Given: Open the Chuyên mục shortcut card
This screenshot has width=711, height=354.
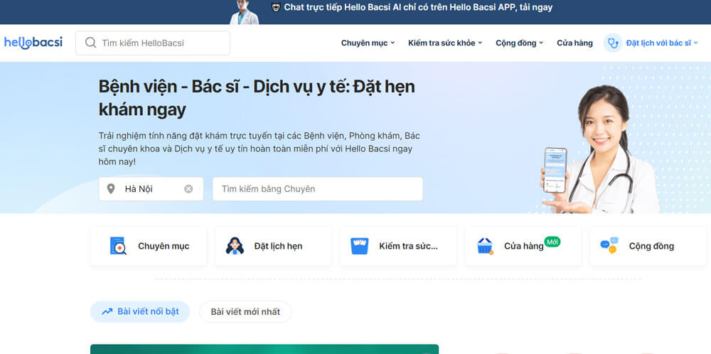Looking at the screenshot, I should pos(149,246).
